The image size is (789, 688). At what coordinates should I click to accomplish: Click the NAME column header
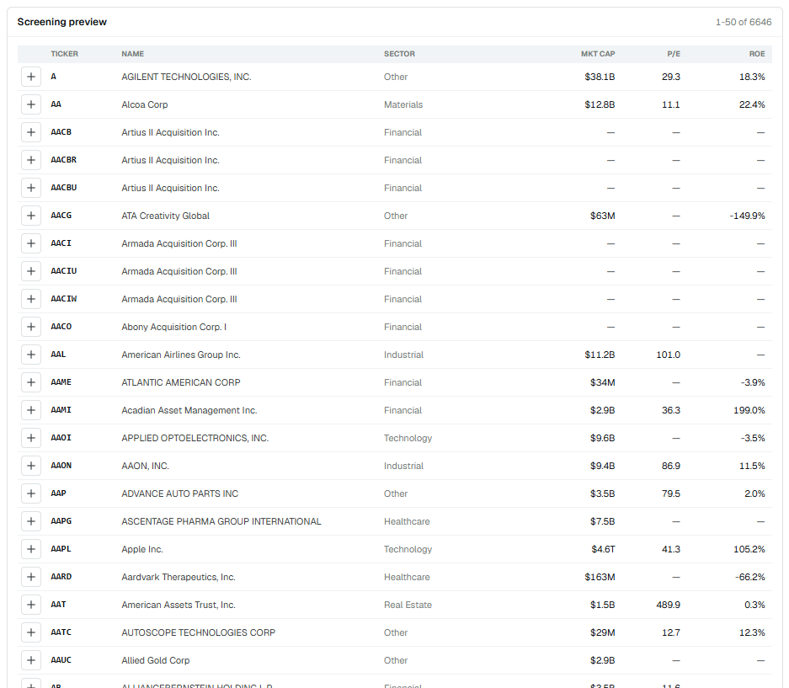[x=133, y=54]
